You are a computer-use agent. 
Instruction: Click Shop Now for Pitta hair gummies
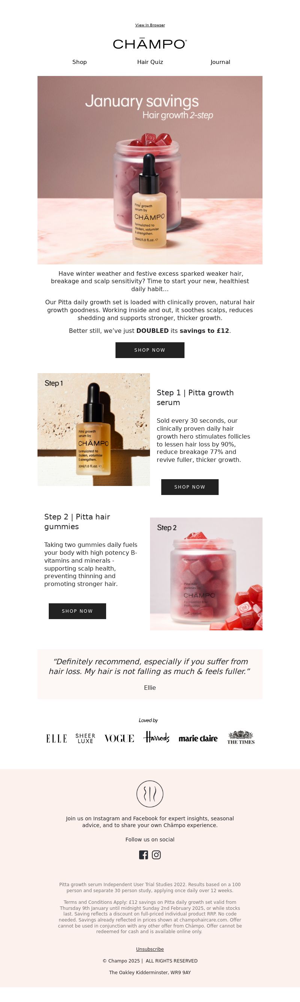tap(78, 611)
